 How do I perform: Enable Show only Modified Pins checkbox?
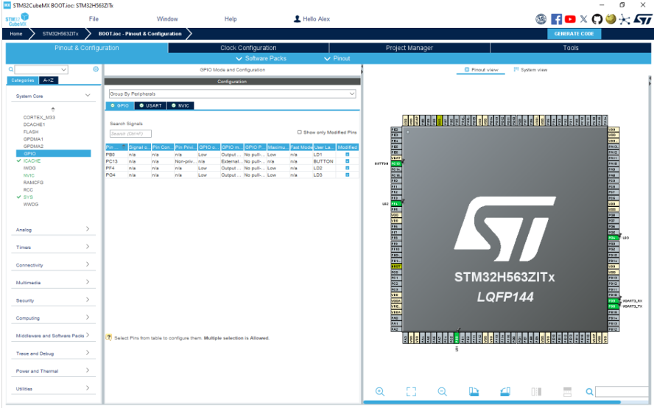click(x=300, y=133)
